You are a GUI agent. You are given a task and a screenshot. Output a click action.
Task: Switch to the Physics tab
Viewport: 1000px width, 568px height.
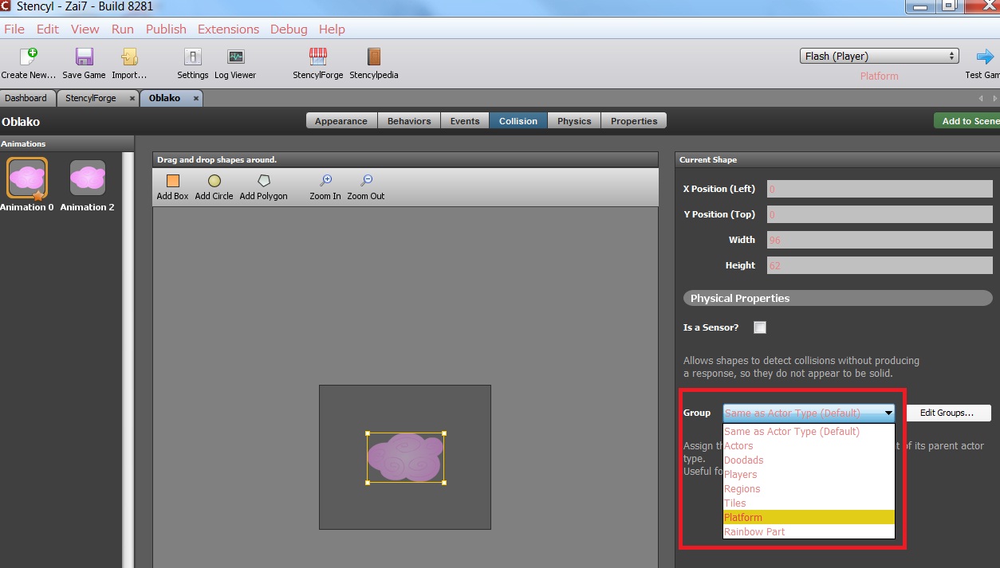(x=574, y=121)
